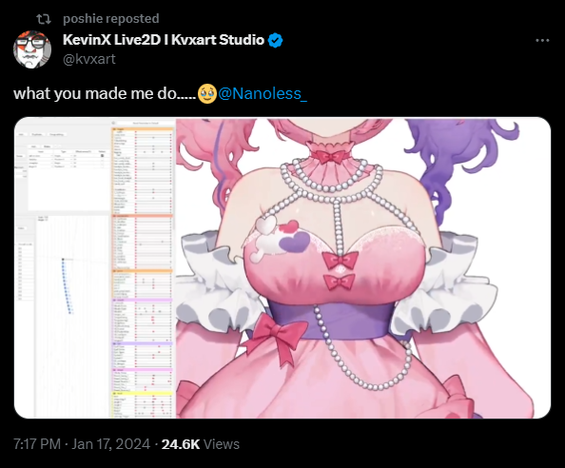Open the poshie reposted link
Viewport: 565px width, 468px height.
pyautogui.click(x=111, y=19)
